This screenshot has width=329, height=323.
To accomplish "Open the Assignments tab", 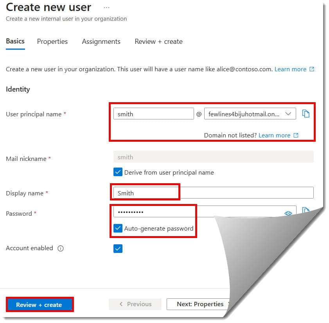I will coord(101,41).
